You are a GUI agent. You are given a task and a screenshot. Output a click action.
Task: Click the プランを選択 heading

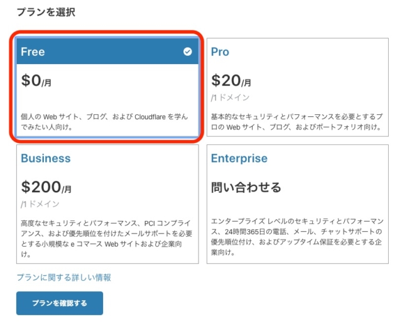46,12
